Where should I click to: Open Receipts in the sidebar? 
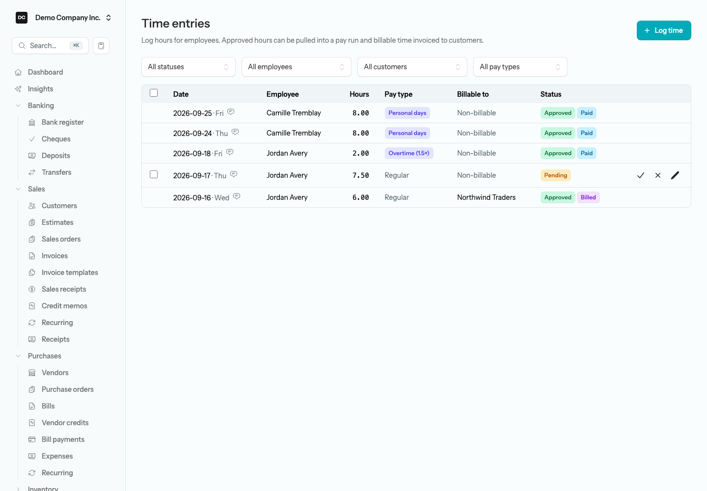(55, 339)
